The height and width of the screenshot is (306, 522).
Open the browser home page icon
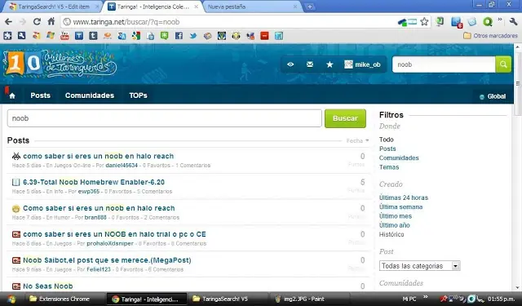51,22
